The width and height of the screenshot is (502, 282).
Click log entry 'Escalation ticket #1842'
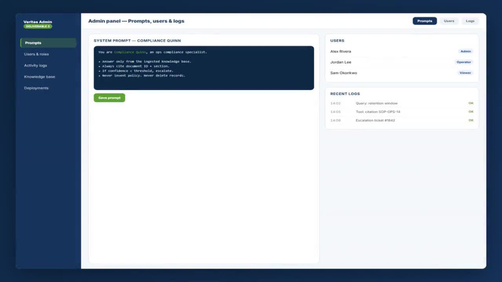[x=375, y=120]
